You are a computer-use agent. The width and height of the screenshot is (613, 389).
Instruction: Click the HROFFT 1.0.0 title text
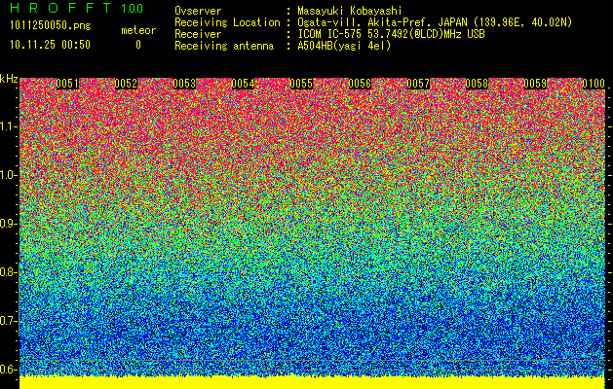pyautogui.click(x=77, y=8)
